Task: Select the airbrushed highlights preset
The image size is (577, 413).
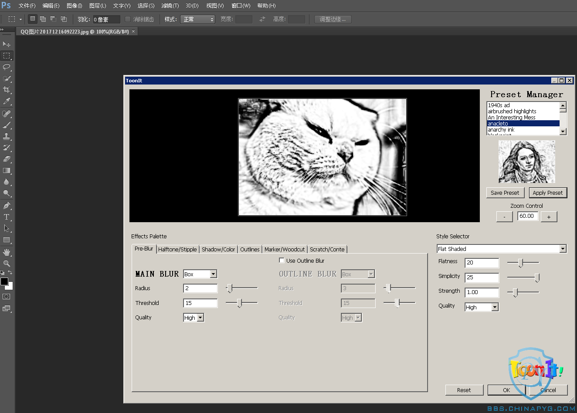Action: (523, 111)
